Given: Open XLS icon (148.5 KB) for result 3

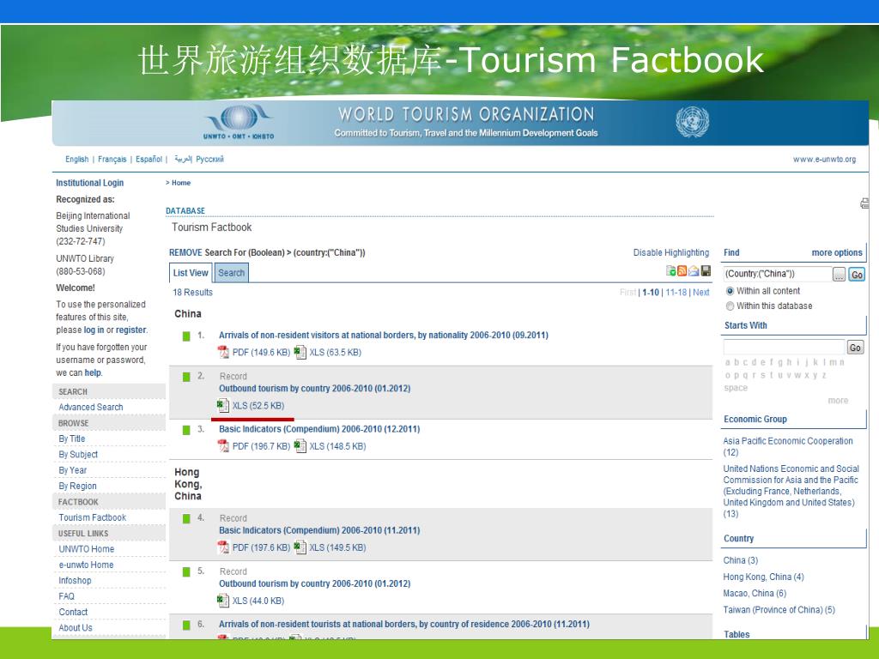Looking at the screenshot, I should click(x=300, y=446).
